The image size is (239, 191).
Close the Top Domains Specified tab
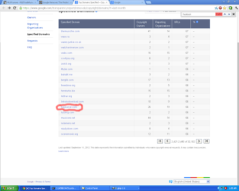(x=106, y=3)
